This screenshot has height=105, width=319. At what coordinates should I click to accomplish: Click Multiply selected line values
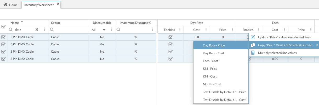coord(277,53)
